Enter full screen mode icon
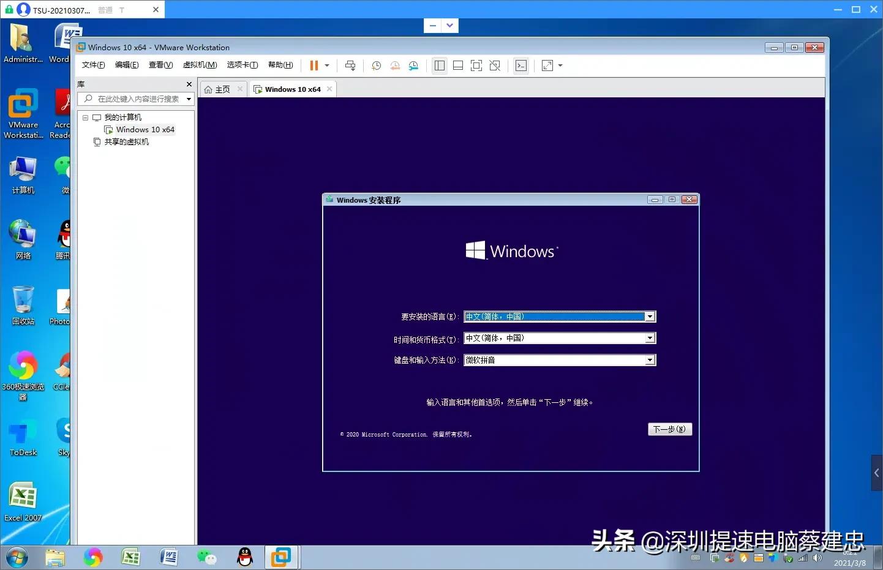883x570 pixels. point(476,66)
